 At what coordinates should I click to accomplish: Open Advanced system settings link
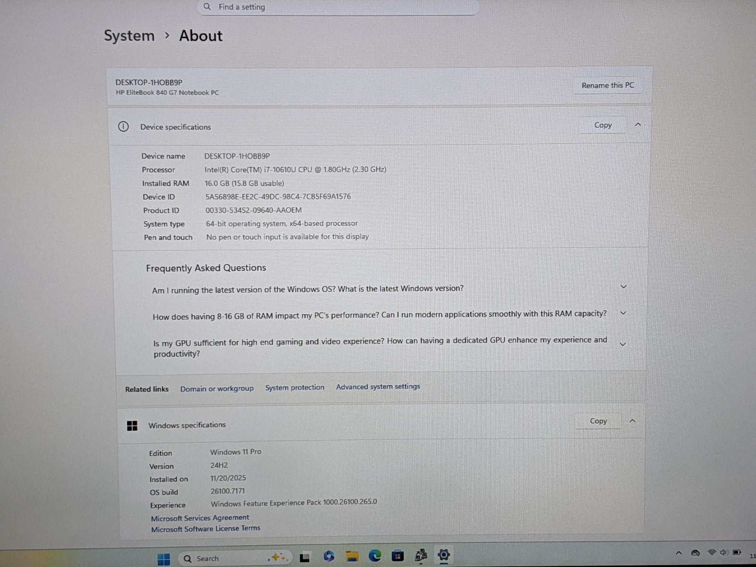click(x=378, y=387)
